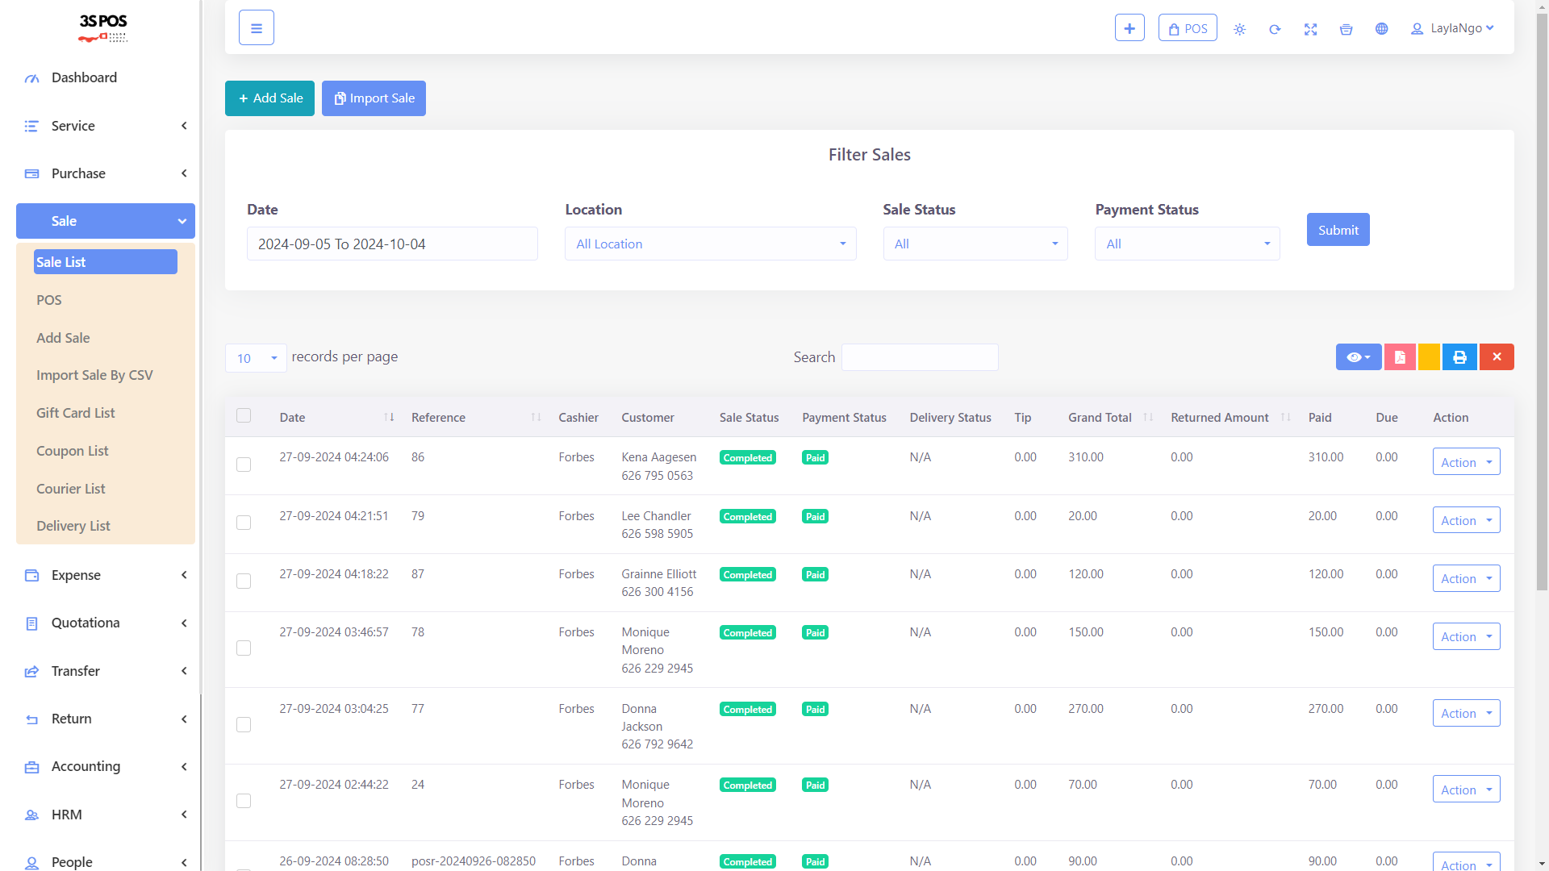The height and width of the screenshot is (871, 1549).
Task: Check the box for reference 86 row
Action: click(x=244, y=465)
